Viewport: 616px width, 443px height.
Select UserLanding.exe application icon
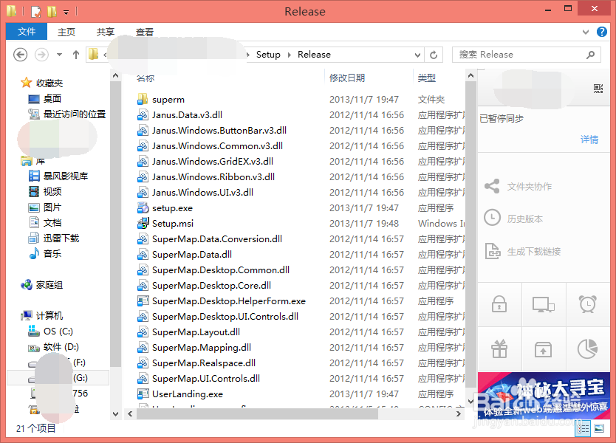(143, 394)
